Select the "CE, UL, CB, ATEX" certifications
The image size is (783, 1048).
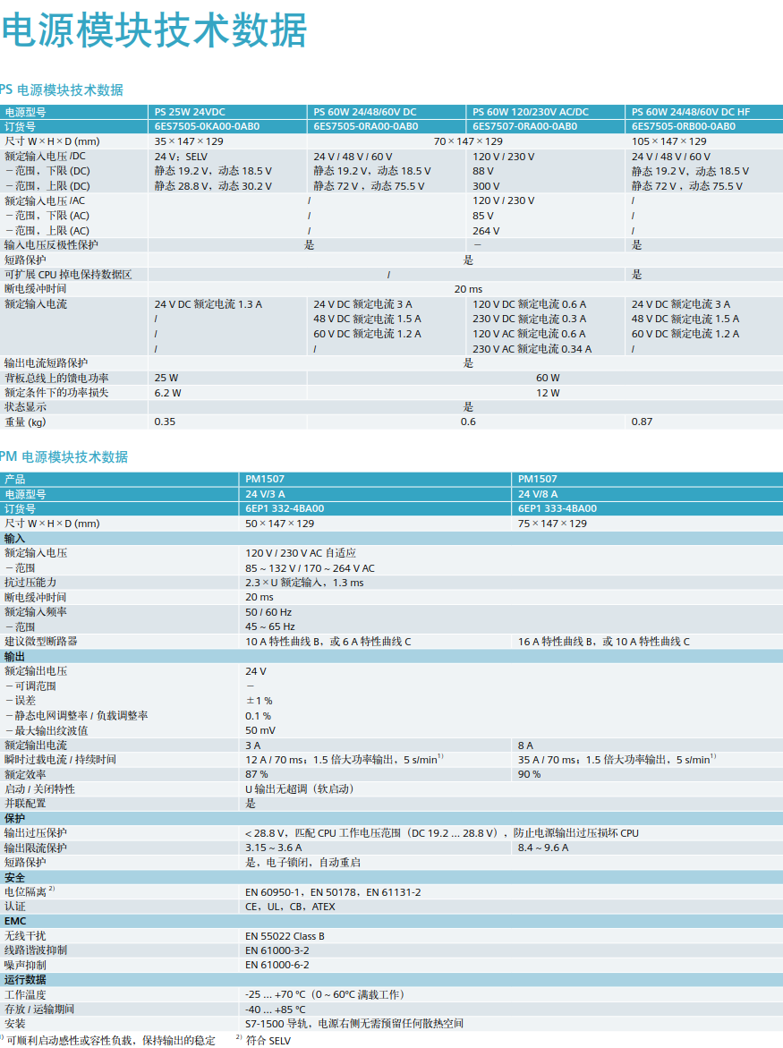(290, 907)
